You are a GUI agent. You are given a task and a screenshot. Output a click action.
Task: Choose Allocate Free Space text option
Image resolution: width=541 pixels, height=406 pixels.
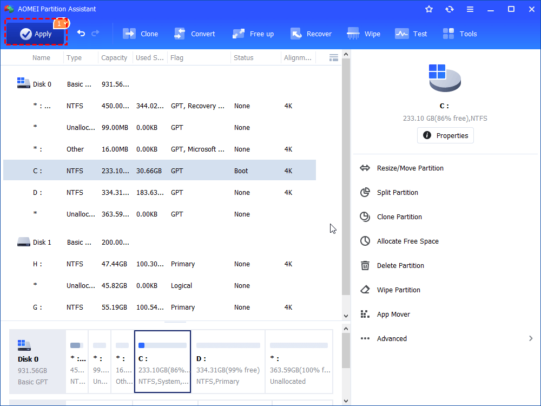(408, 241)
